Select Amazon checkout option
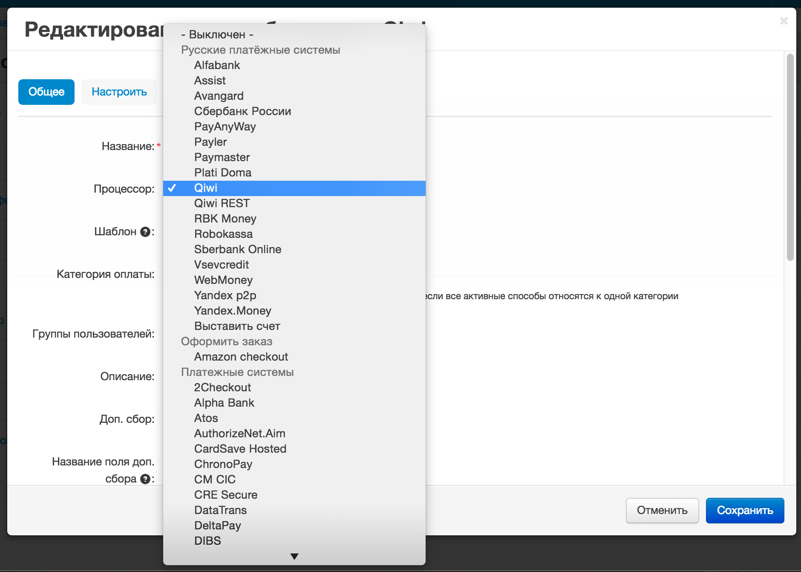 point(241,357)
